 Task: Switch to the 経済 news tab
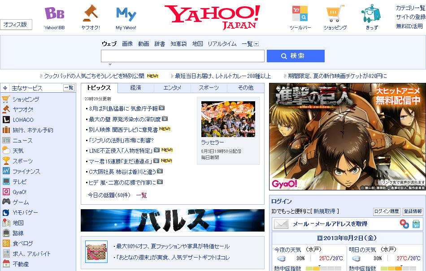tap(136, 88)
